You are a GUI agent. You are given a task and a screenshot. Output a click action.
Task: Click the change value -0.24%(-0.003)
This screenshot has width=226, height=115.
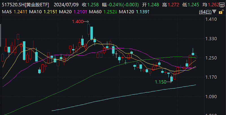(123, 5)
